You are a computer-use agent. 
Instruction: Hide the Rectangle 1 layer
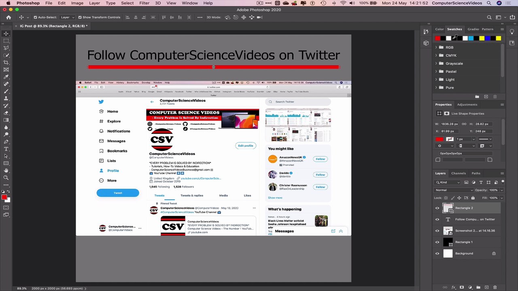(x=437, y=242)
